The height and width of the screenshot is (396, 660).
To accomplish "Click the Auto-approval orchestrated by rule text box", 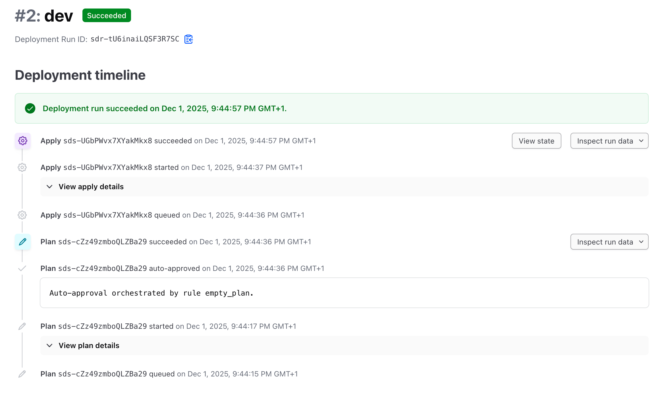I will (x=344, y=293).
